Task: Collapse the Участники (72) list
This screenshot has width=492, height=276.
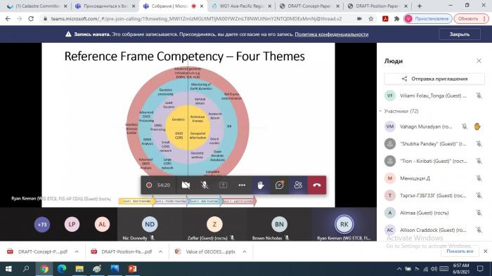Action: [x=380, y=111]
